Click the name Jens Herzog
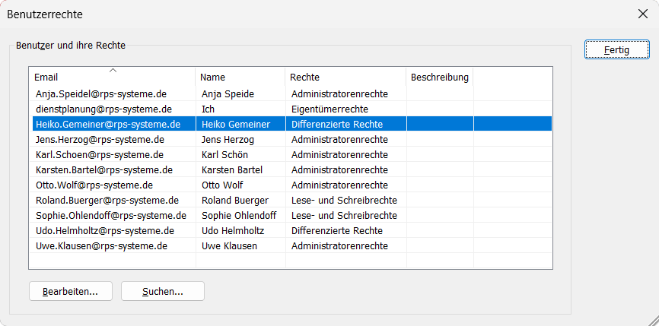Screen dimensions: 659x326 tap(228, 139)
